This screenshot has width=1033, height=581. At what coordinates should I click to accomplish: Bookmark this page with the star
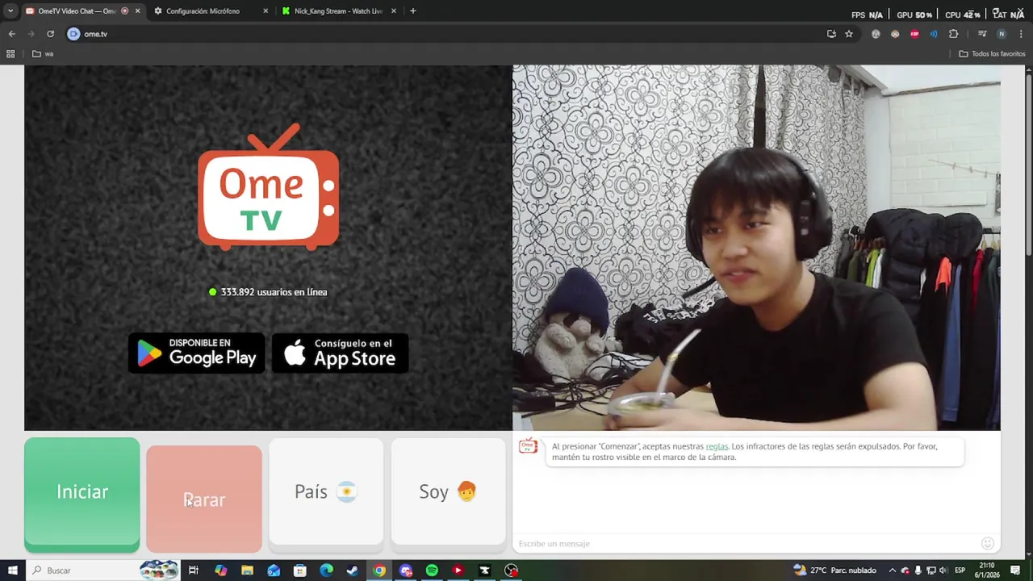click(849, 34)
